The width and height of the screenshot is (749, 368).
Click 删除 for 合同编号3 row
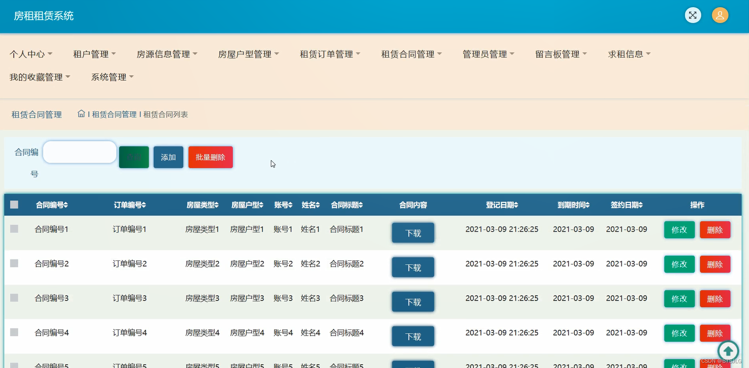[x=715, y=299]
